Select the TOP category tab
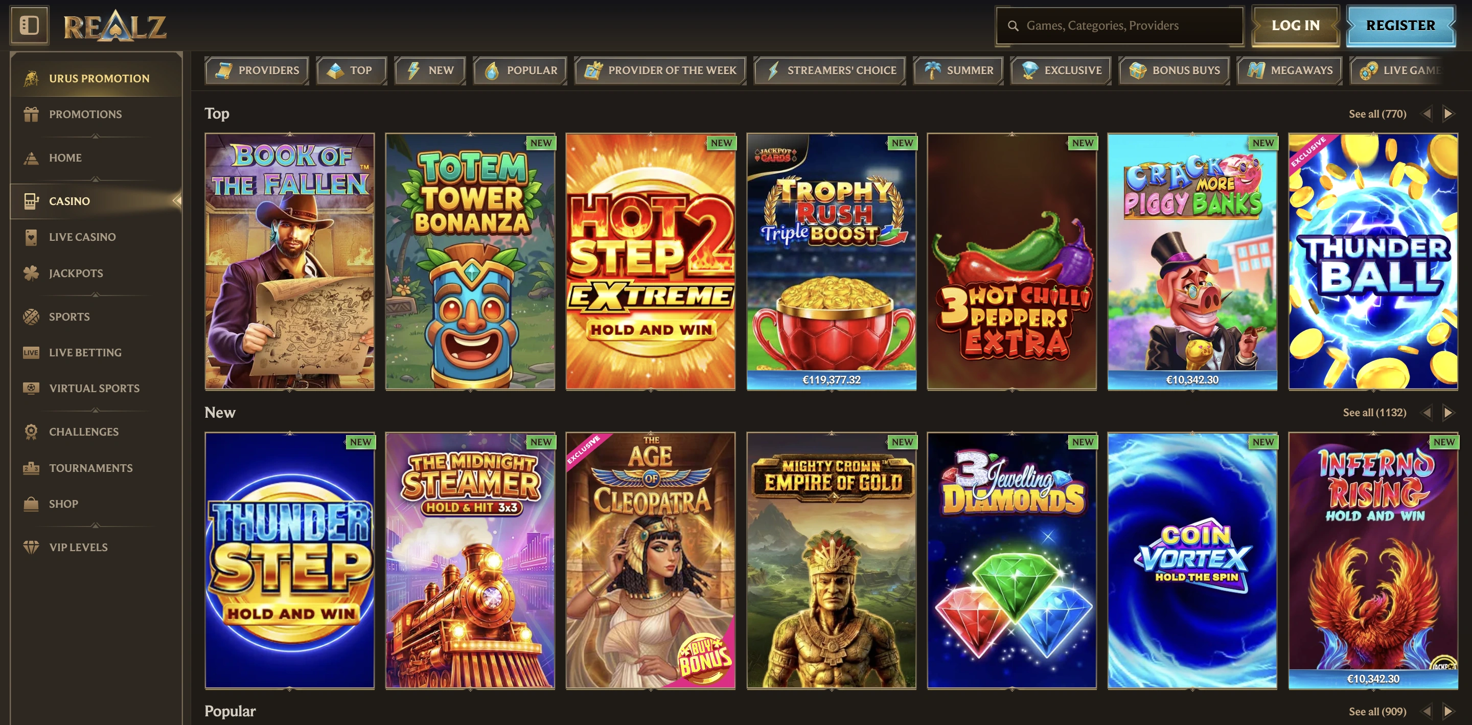Image resolution: width=1472 pixels, height=725 pixels. click(351, 71)
